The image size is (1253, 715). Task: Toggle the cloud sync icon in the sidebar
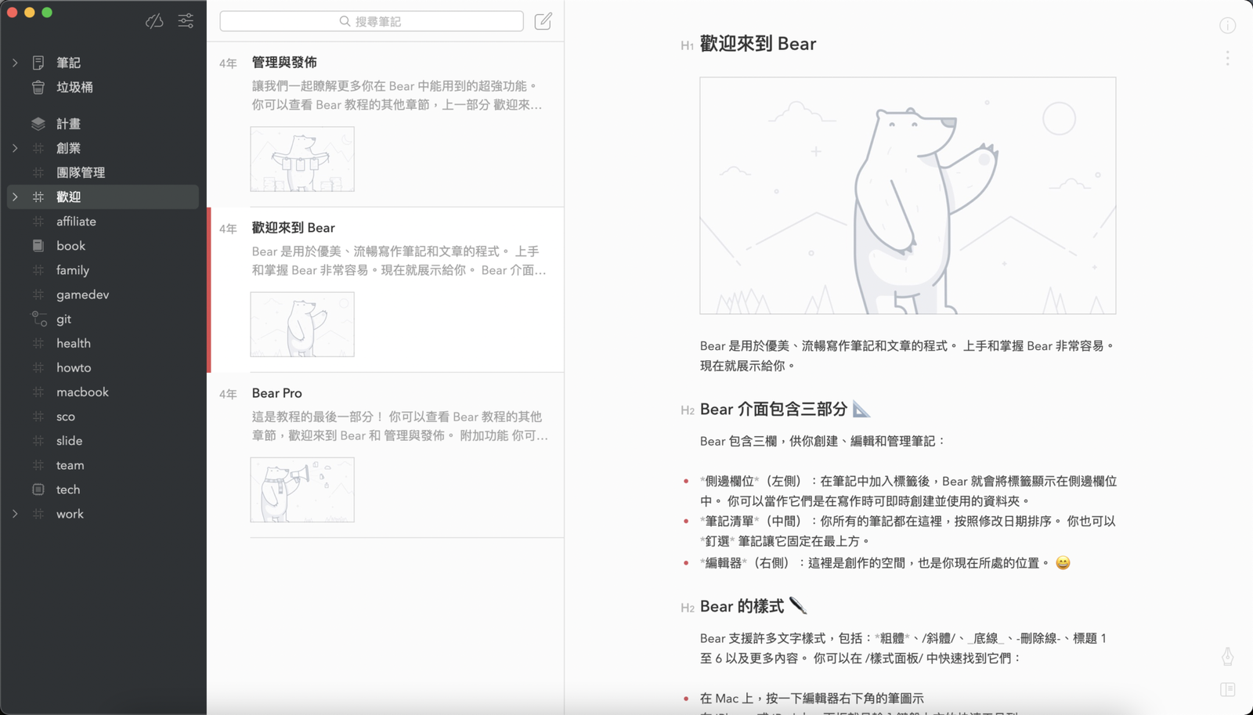tap(154, 21)
